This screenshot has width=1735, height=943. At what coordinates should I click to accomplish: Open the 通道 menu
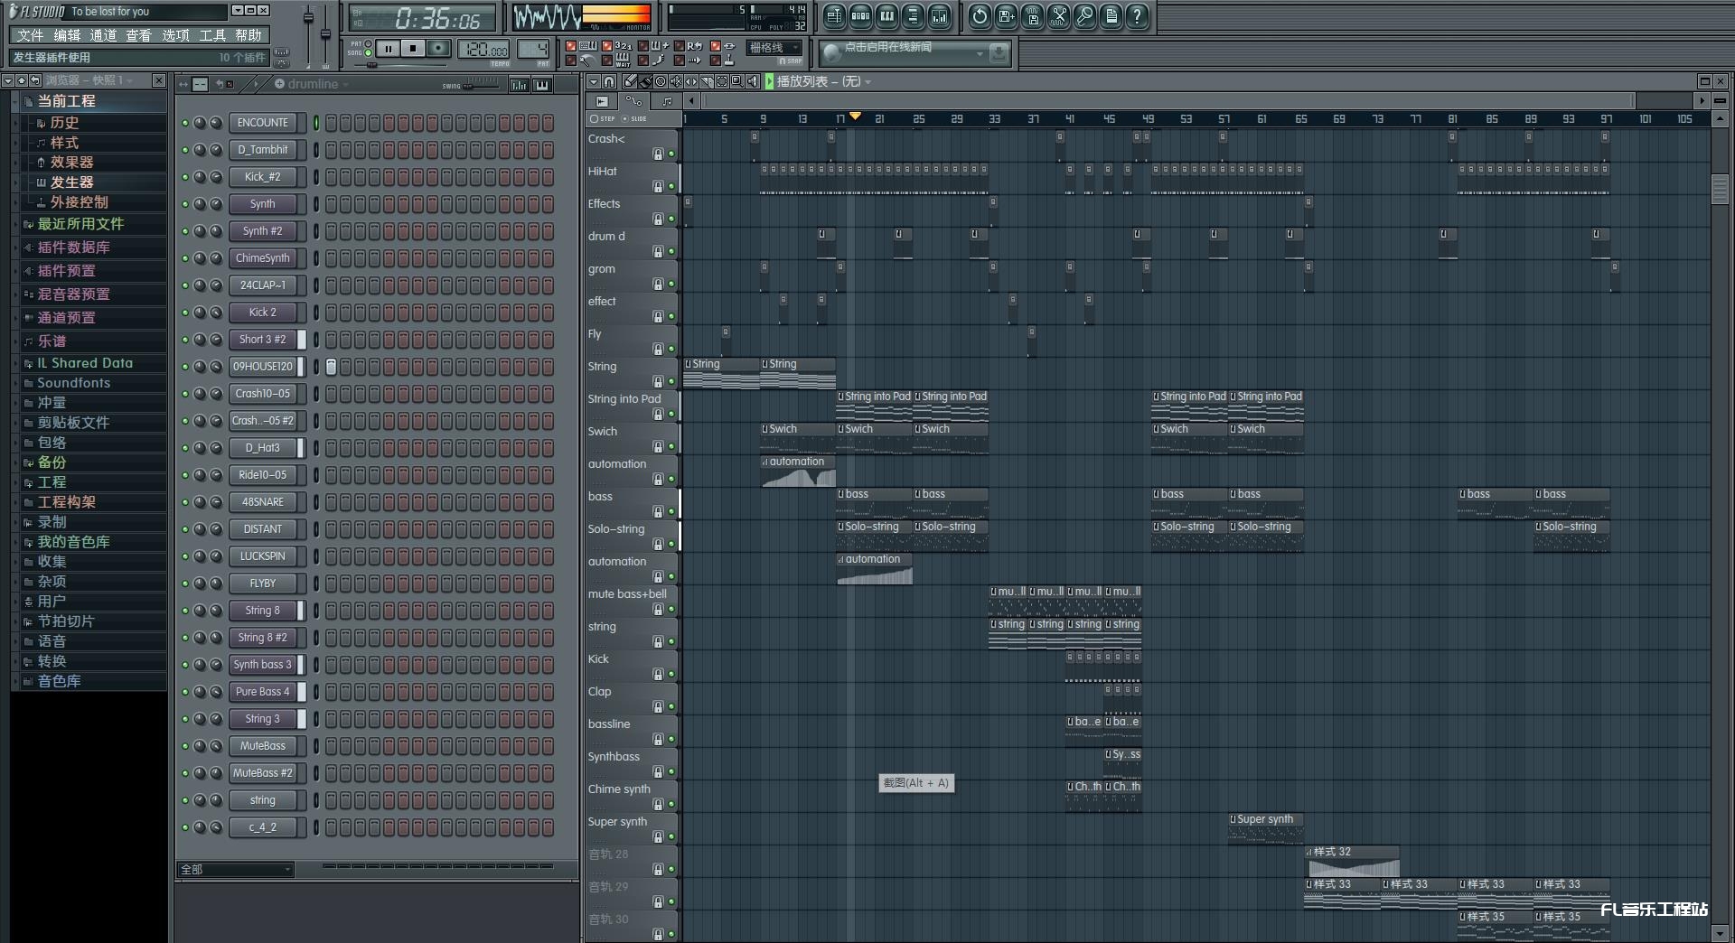(x=103, y=35)
